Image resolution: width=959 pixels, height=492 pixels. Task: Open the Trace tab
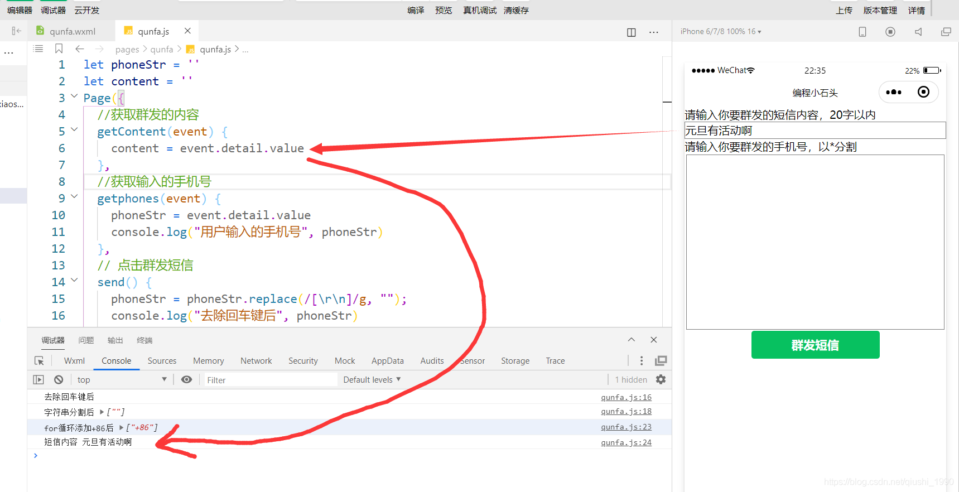(555, 361)
